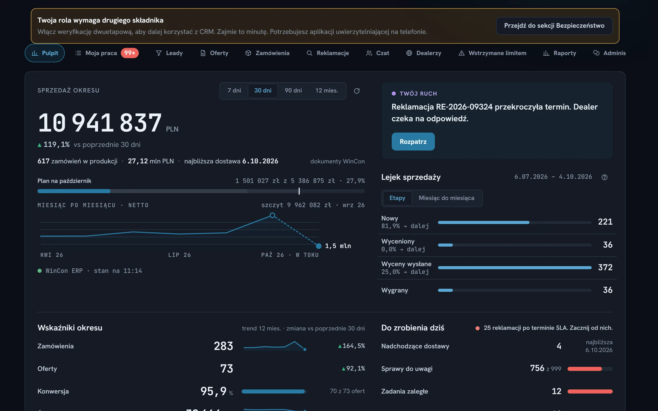Viewport: 658px width, 411px height.
Task: Switch funnel view to Etapy
Action: (397, 198)
